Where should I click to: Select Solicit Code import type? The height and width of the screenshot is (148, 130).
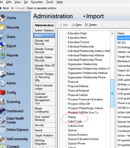(x=75, y=121)
